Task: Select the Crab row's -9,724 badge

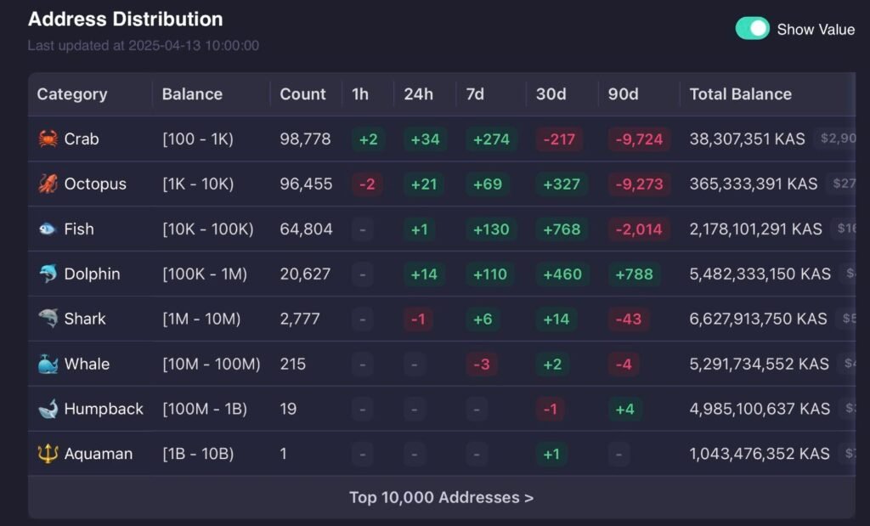Action: [639, 139]
